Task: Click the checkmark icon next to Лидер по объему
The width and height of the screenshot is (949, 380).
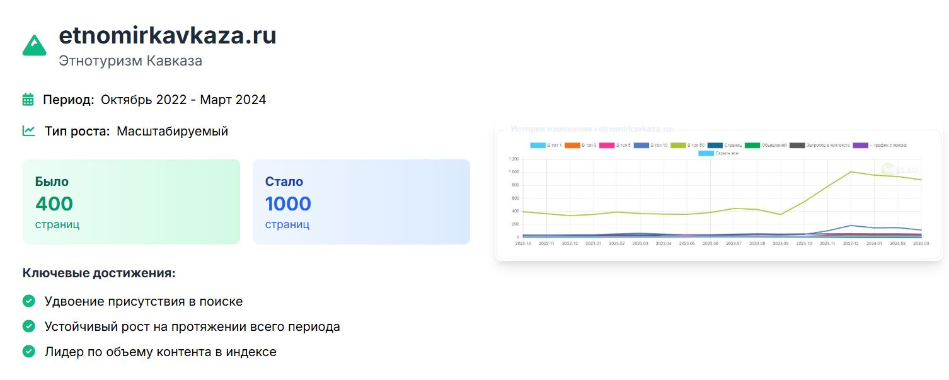Action: pyautogui.click(x=28, y=352)
